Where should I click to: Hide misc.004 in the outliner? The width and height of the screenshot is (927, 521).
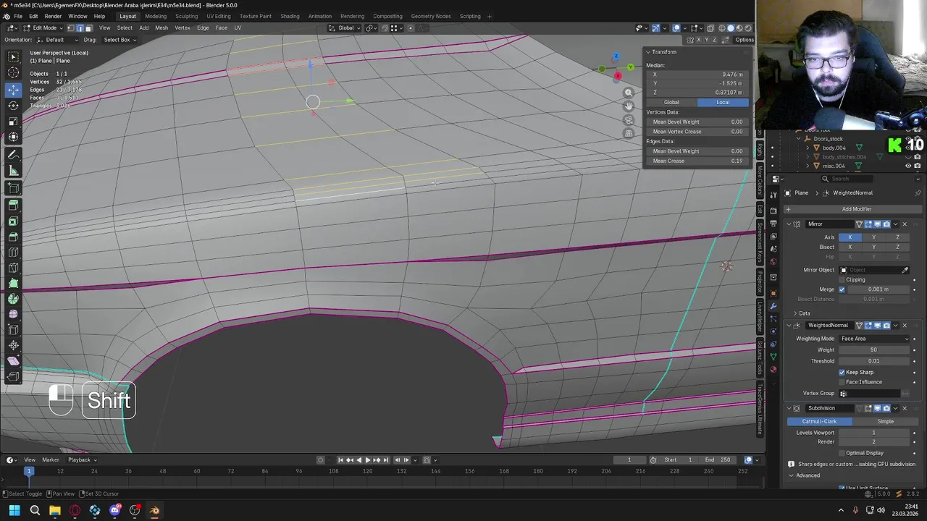(x=908, y=166)
